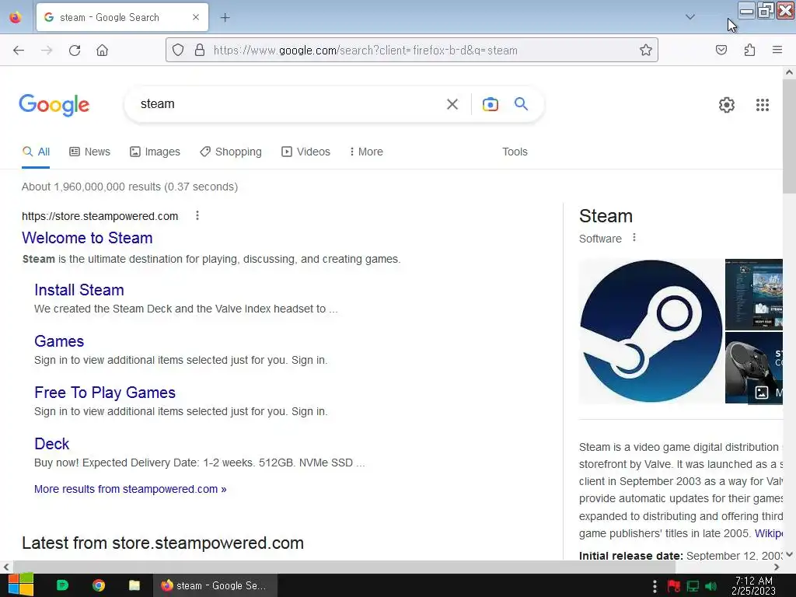The width and height of the screenshot is (796, 597).
Task: Open the Steam controller image thumbnail
Action: click(754, 368)
